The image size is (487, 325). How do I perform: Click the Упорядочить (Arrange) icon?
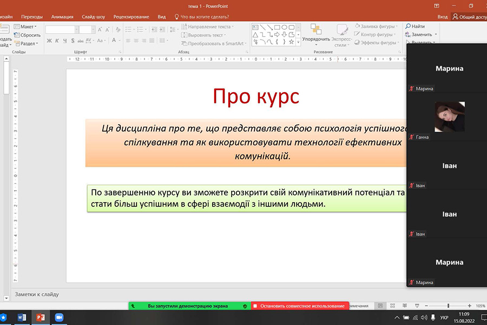pyautogui.click(x=316, y=29)
